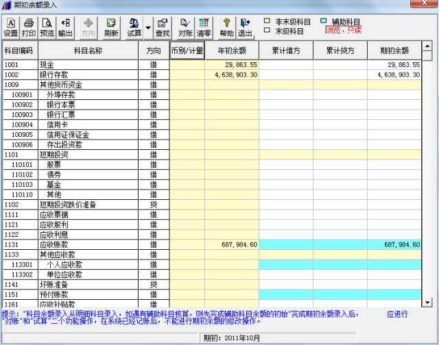Exit via the 退出 icon
This screenshot has height=345, width=439.
245,27
